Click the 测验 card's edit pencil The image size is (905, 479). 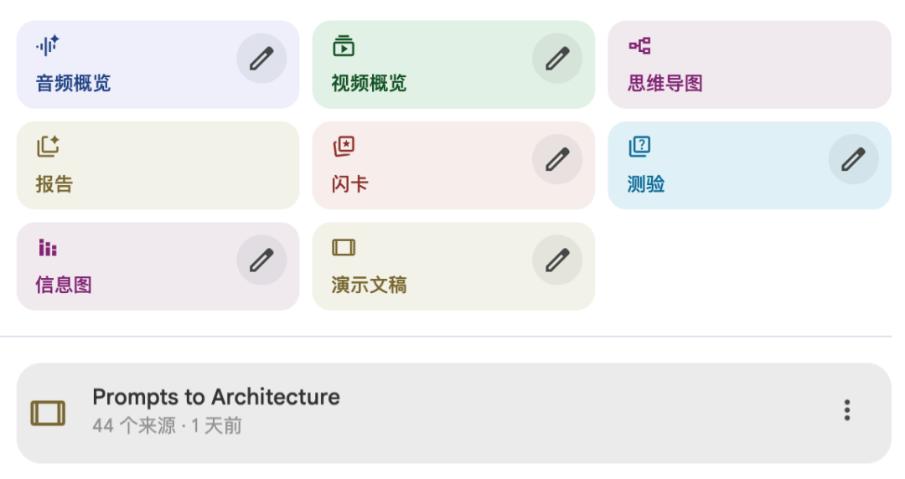[x=853, y=159]
